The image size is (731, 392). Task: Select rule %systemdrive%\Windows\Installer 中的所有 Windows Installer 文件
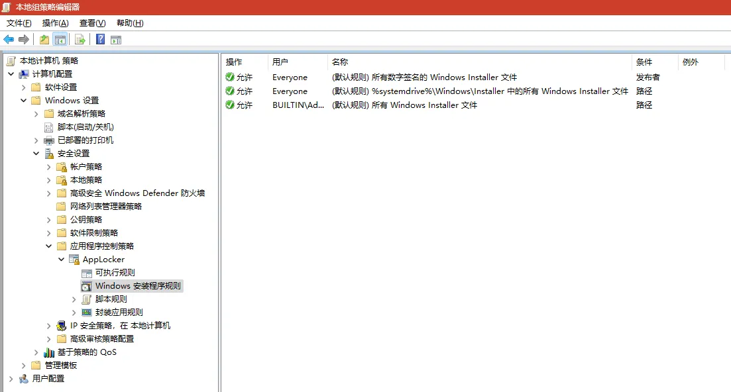[480, 91]
